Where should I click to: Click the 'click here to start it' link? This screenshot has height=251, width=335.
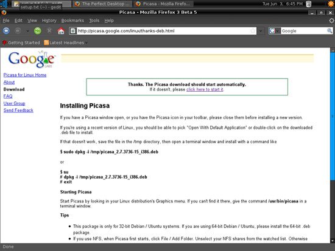tap(205, 89)
